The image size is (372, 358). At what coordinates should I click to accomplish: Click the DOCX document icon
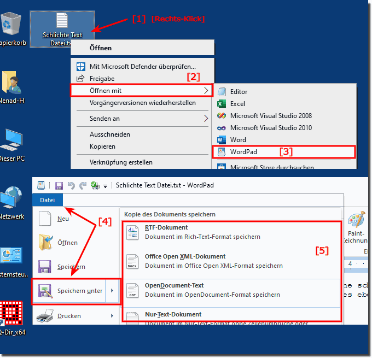coord(132,262)
